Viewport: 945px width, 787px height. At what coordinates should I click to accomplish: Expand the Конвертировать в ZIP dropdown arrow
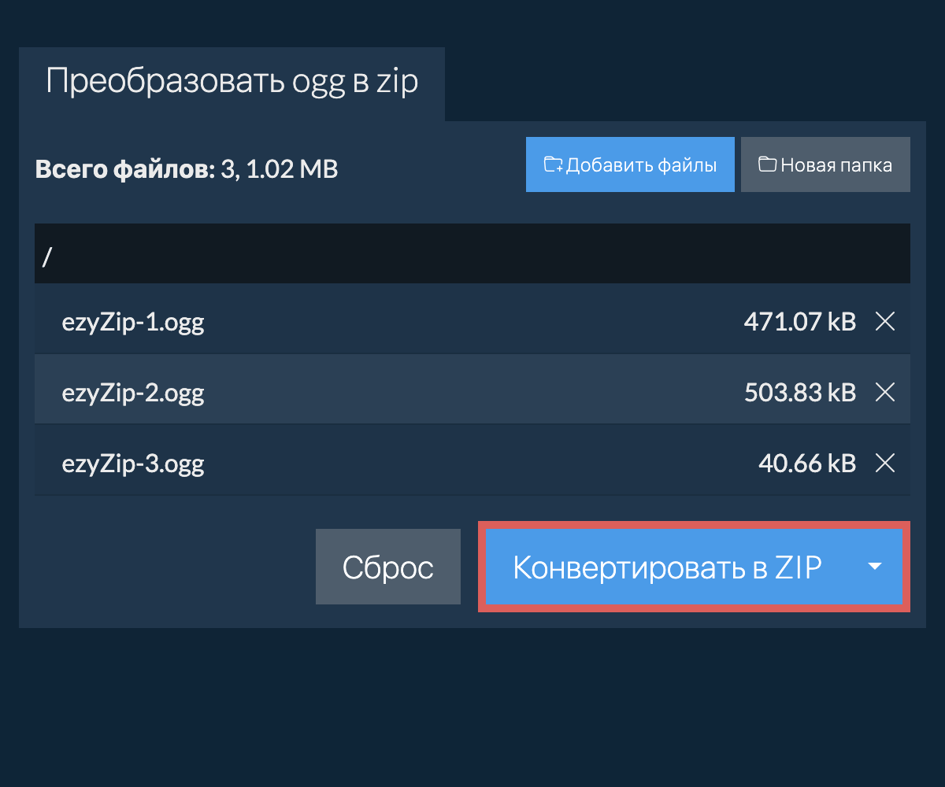[874, 567]
